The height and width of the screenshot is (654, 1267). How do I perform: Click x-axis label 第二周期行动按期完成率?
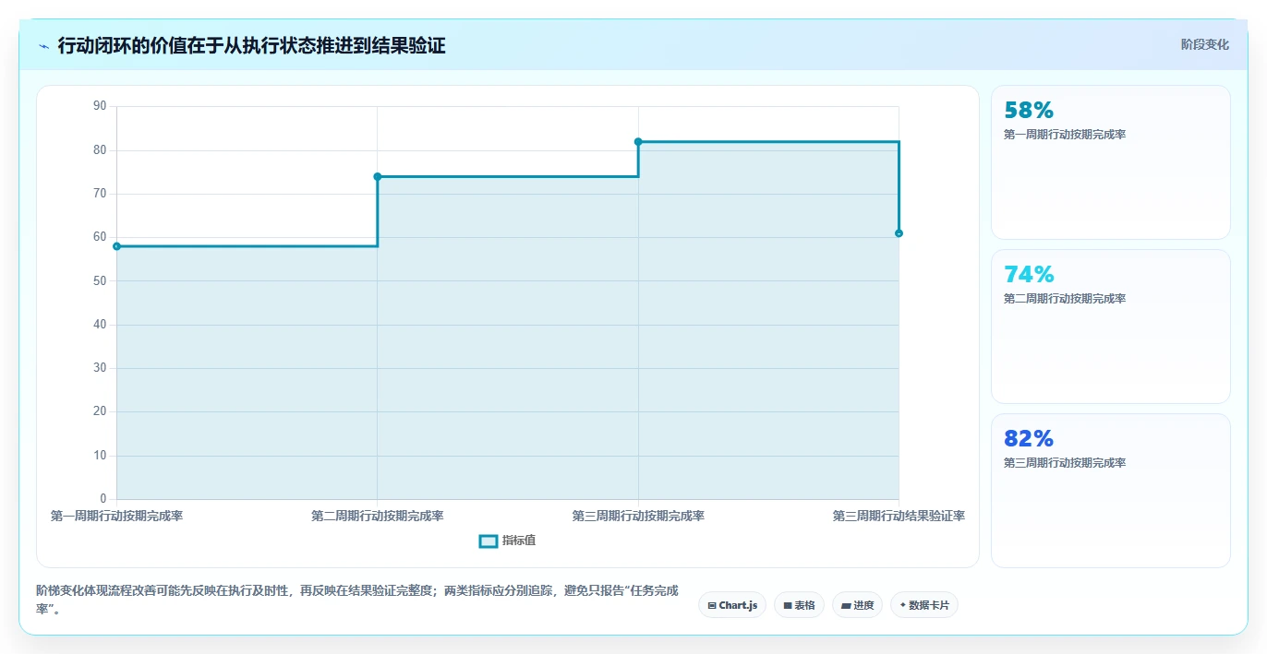point(378,516)
